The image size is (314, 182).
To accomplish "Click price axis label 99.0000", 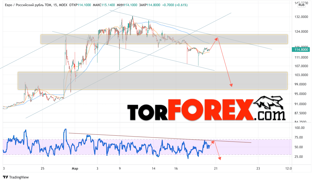I will point(300,84).
